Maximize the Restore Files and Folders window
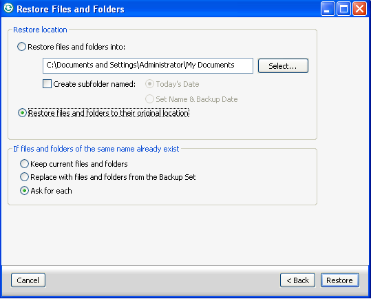Image resolution: width=371 pixels, height=299 pixels. [x=343, y=9]
